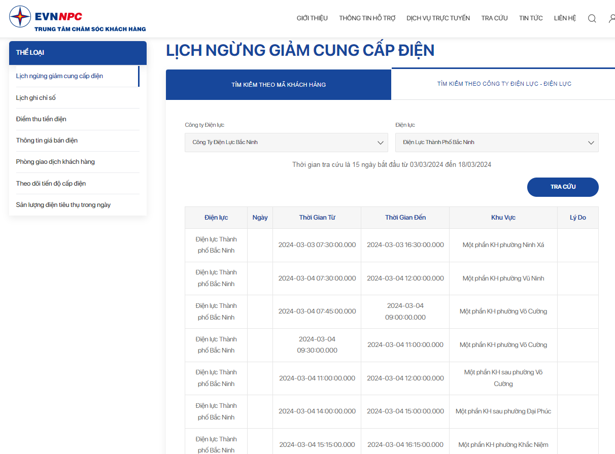
Task: Open the Dịch vụ trực tuyến menu
Action: (438, 18)
